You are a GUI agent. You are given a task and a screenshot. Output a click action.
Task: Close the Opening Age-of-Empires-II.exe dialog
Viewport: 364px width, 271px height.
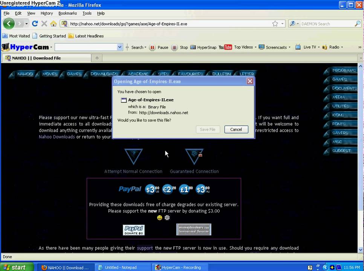tap(250, 81)
